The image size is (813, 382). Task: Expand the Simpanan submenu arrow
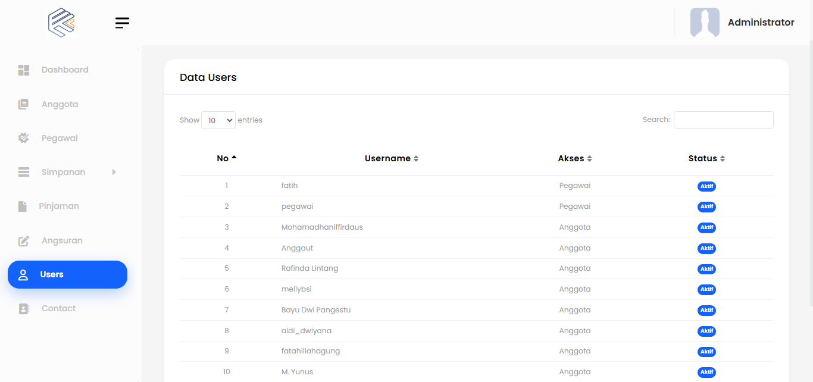[114, 172]
